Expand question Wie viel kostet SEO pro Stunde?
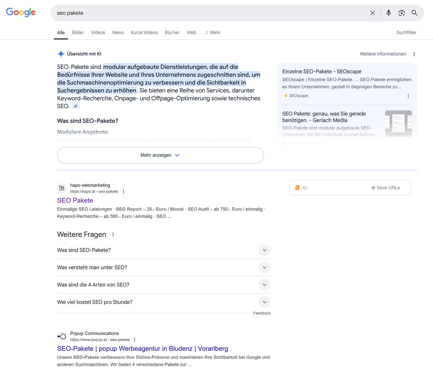This screenshot has height=375, width=433. click(164, 302)
